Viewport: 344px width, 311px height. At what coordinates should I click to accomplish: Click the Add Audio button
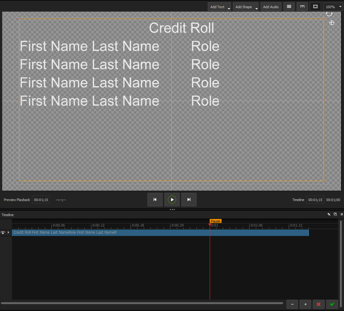(x=271, y=7)
